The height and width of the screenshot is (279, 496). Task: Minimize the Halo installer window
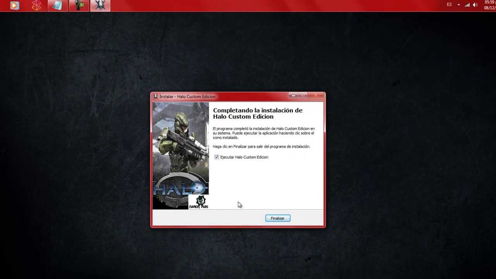coord(293,95)
